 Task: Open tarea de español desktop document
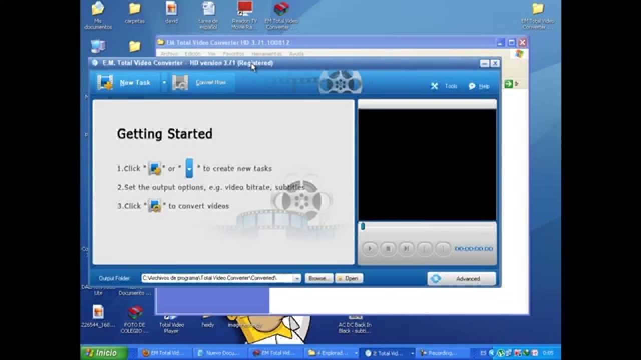(x=208, y=15)
